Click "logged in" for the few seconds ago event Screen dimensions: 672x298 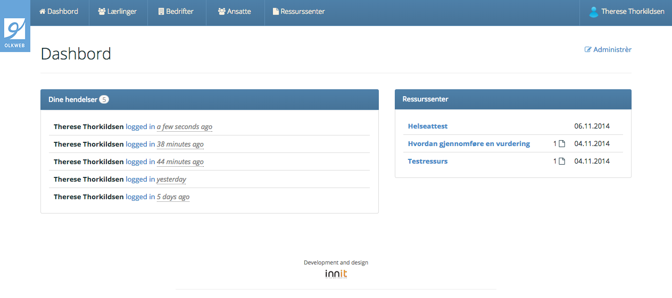140,127
